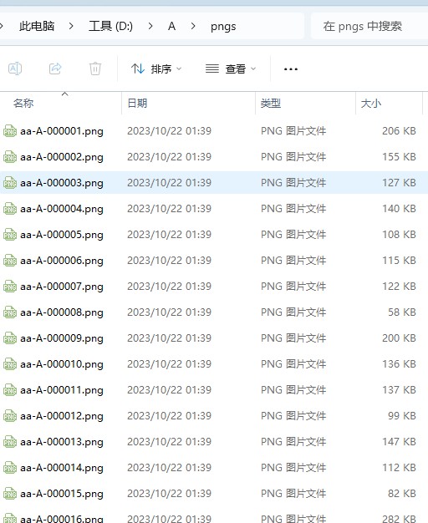This screenshot has height=523, width=428.
Task: Click the Delete trash can icon
Action: (95, 69)
